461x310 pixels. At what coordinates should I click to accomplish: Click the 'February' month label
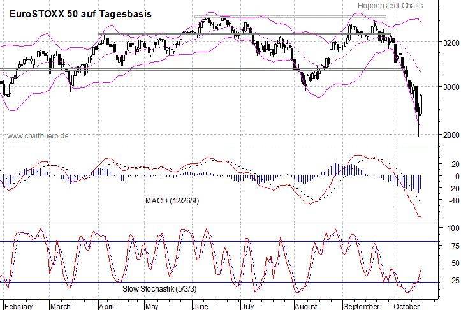tap(18, 306)
